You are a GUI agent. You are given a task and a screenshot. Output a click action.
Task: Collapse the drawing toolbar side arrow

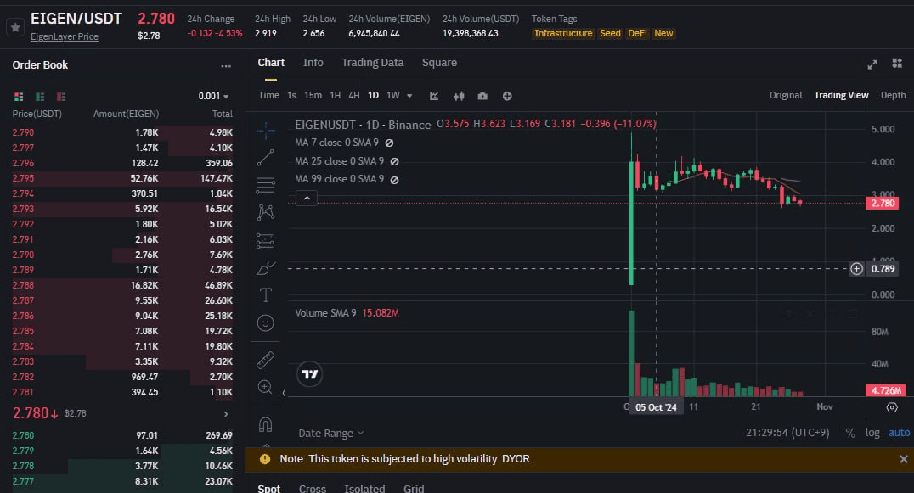[284, 394]
